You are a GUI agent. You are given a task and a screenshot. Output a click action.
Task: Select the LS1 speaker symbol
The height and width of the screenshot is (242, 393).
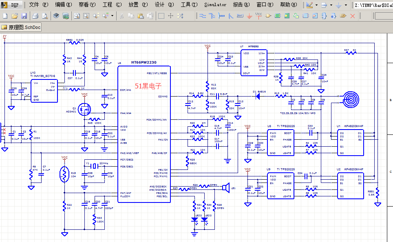click(226, 188)
